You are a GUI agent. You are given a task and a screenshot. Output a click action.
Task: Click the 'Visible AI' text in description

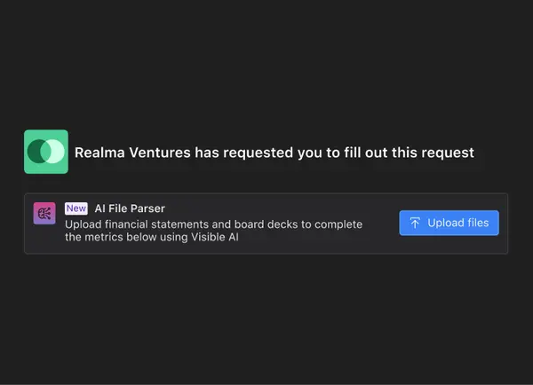pyautogui.click(x=214, y=237)
